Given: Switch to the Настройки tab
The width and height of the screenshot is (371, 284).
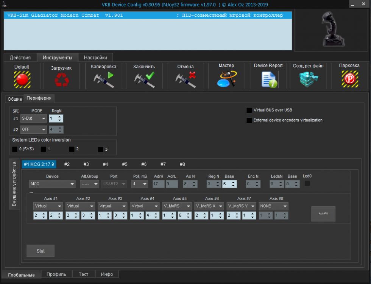Looking at the screenshot, I should 95,58.
